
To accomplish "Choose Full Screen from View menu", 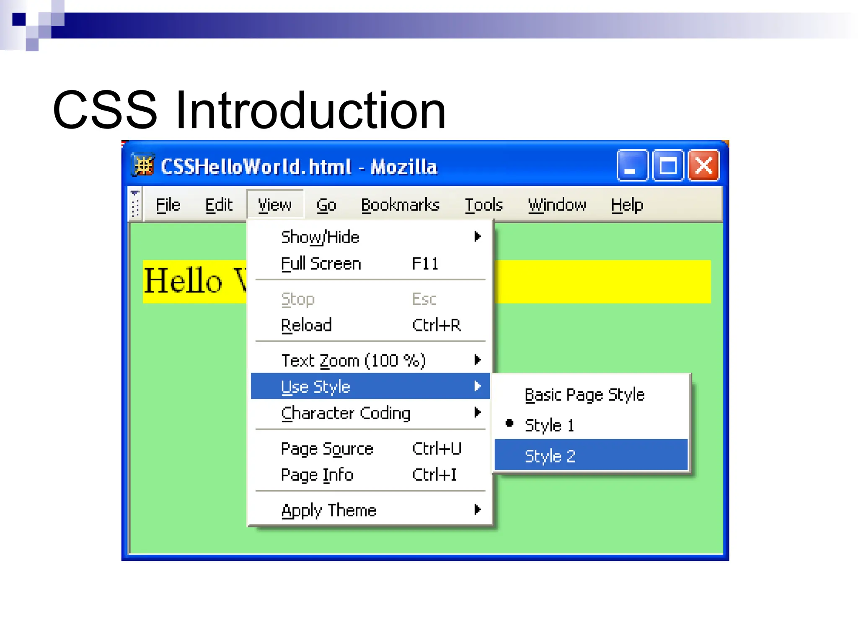I will (321, 264).
